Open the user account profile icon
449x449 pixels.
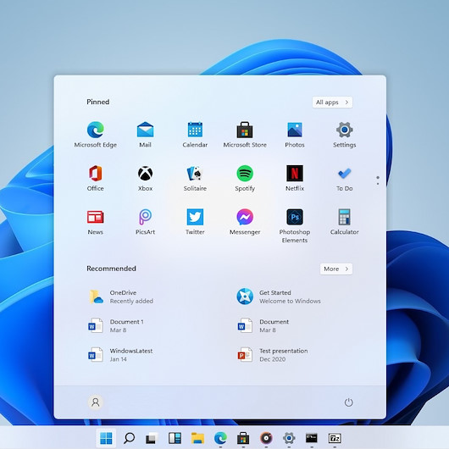point(96,402)
